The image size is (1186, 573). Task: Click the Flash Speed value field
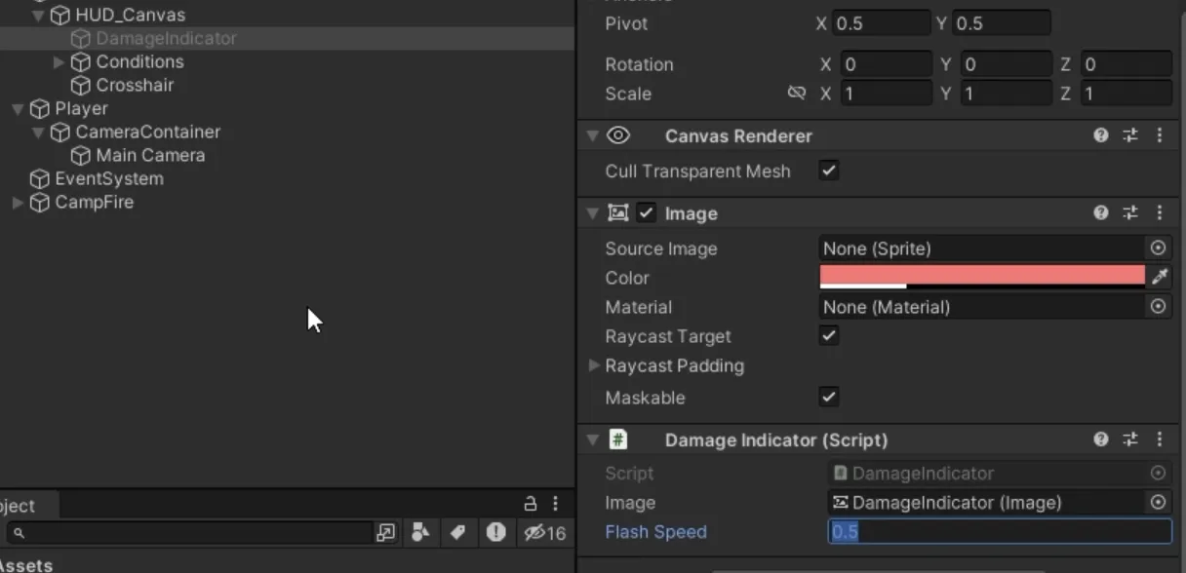pos(1000,532)
